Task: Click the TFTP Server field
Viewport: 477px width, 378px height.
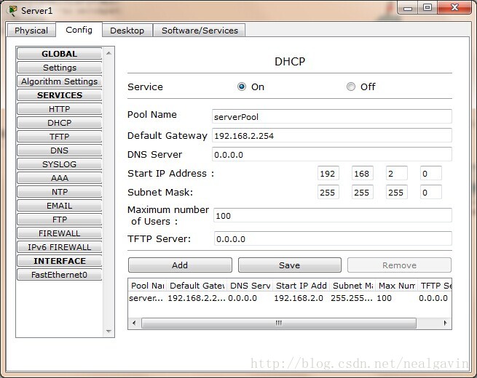Action: (333, 238)
